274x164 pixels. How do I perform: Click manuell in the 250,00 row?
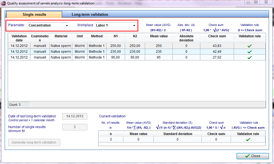40,46
